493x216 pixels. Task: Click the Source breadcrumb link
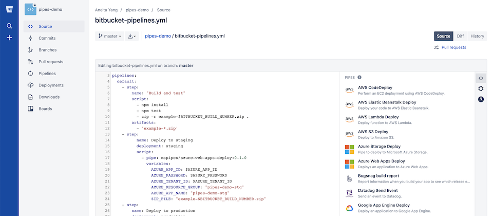tap(163, 10)
